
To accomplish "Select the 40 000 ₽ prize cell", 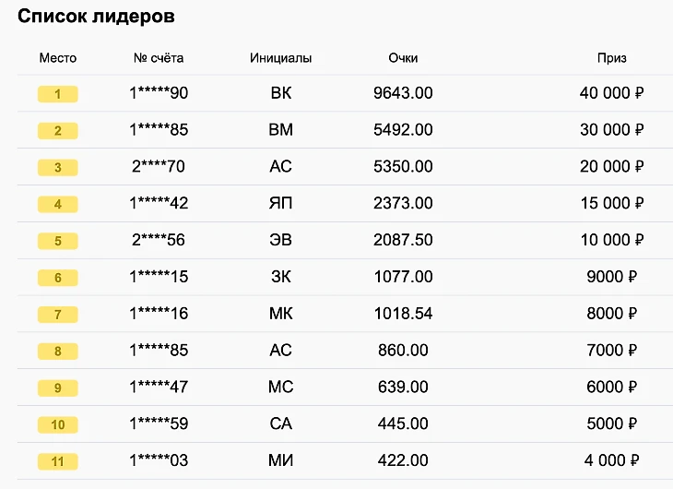I will 611,93.
